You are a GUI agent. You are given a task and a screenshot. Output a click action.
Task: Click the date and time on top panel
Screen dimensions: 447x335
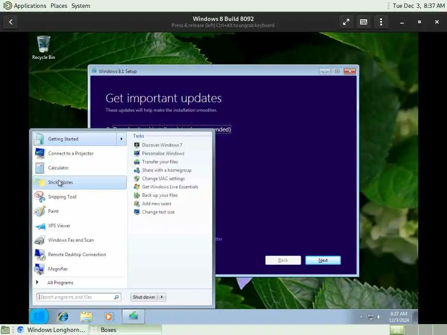point(419,6)
